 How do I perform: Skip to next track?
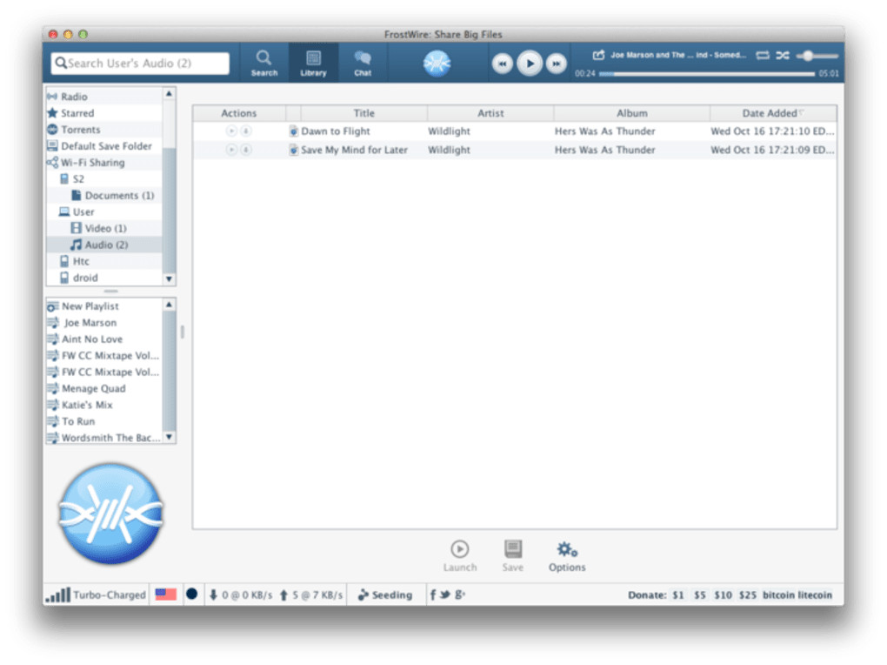tap(556, 64)
